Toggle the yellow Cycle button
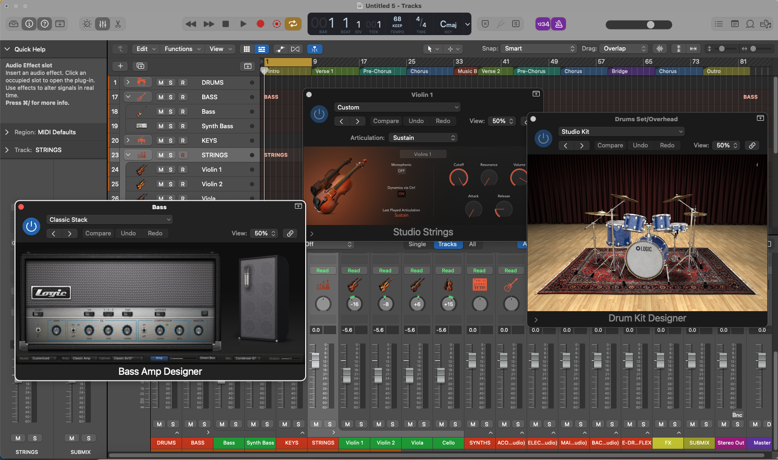Image resolution: width=778 pixels, height=460 pixels. point(293,24)
